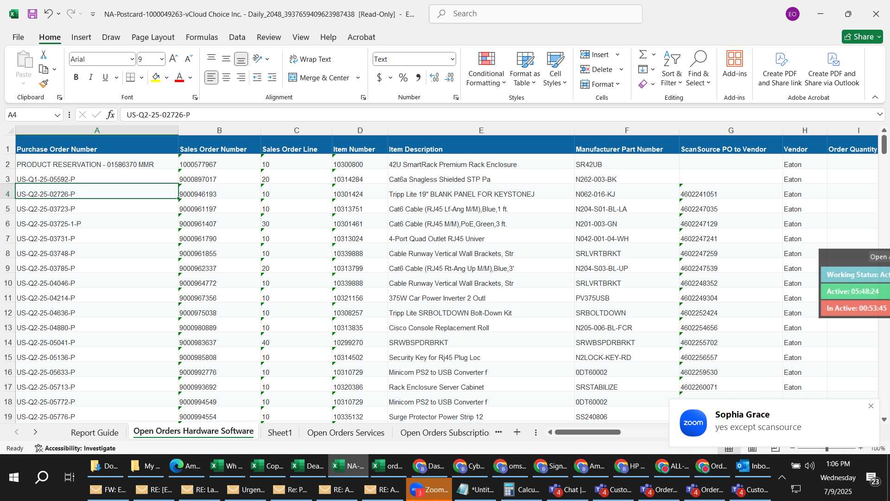Click the Increase Indent icon
Viewport: 890px width, 501px height.
click(x=272, y=77)
